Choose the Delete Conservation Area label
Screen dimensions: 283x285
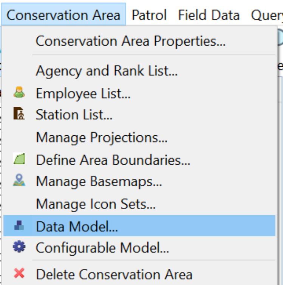coord(114,274)
